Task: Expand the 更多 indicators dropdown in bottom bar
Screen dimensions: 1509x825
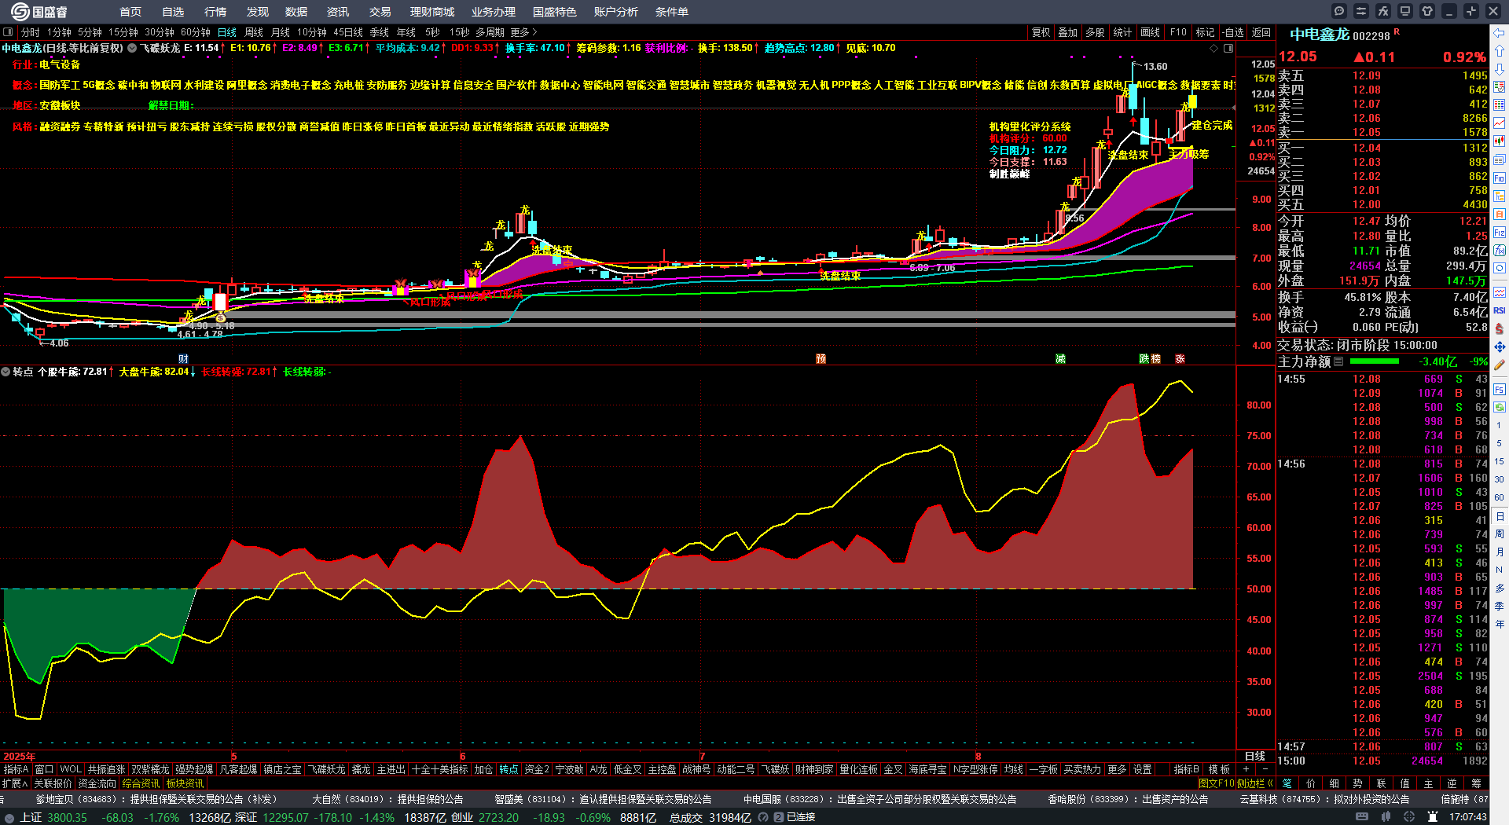Action: point(1117,769)
